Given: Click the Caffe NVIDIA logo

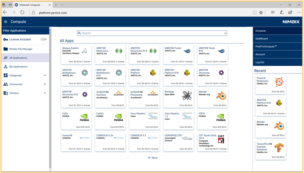Looking at the screenshot, I should pyautogui.click(x=85, y=118).
